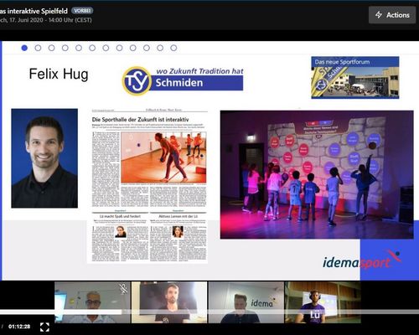The image size is (419, 335).
Task: Click the 'Aktives Lernen mit der Lü' sub-article
Action: (x=178, y=235)
